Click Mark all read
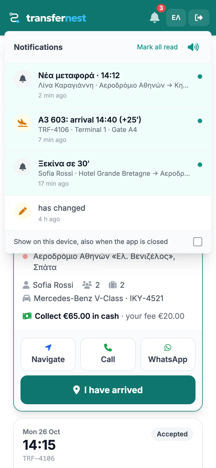The height and width of the screenshot is (468, 216). coord(157,47)
